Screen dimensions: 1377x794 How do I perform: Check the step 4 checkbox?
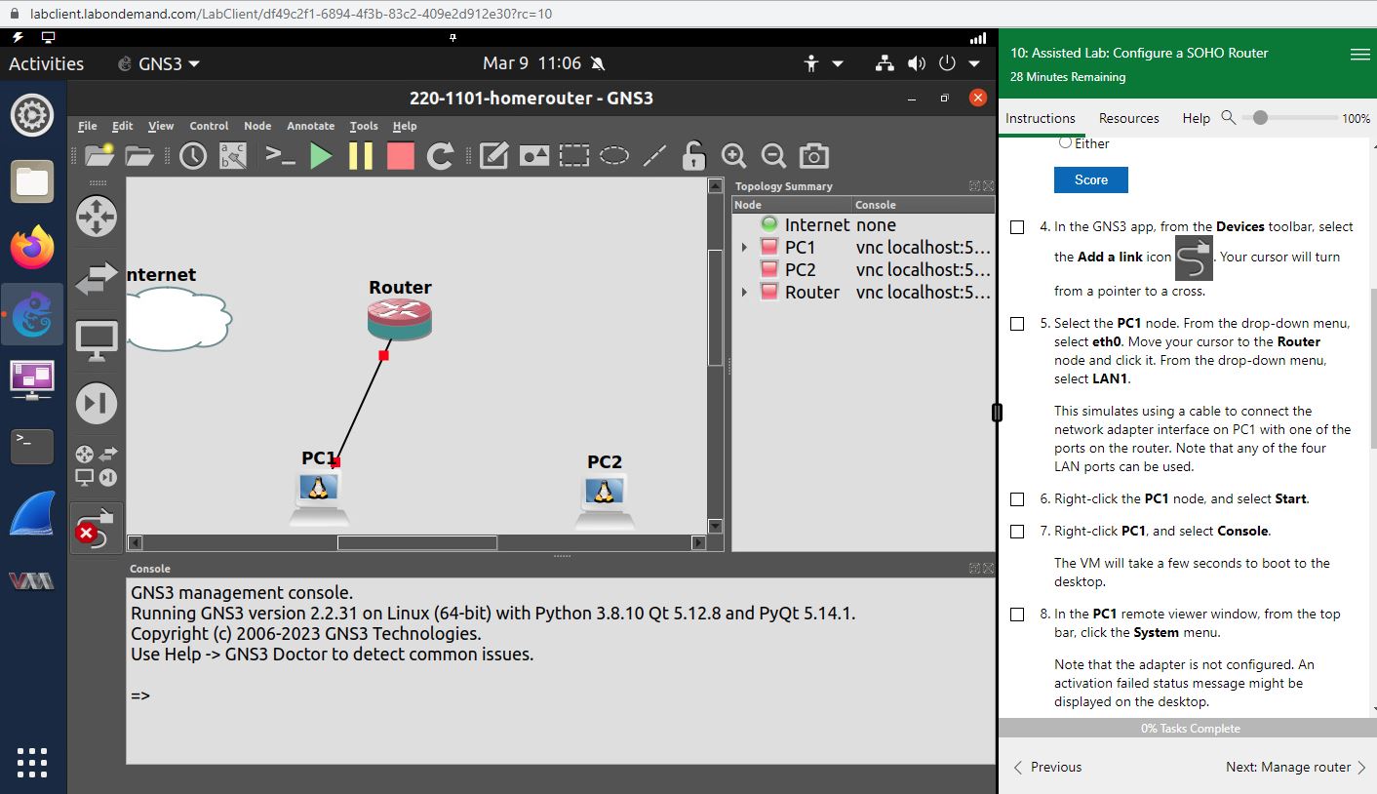pos(1017,227)
